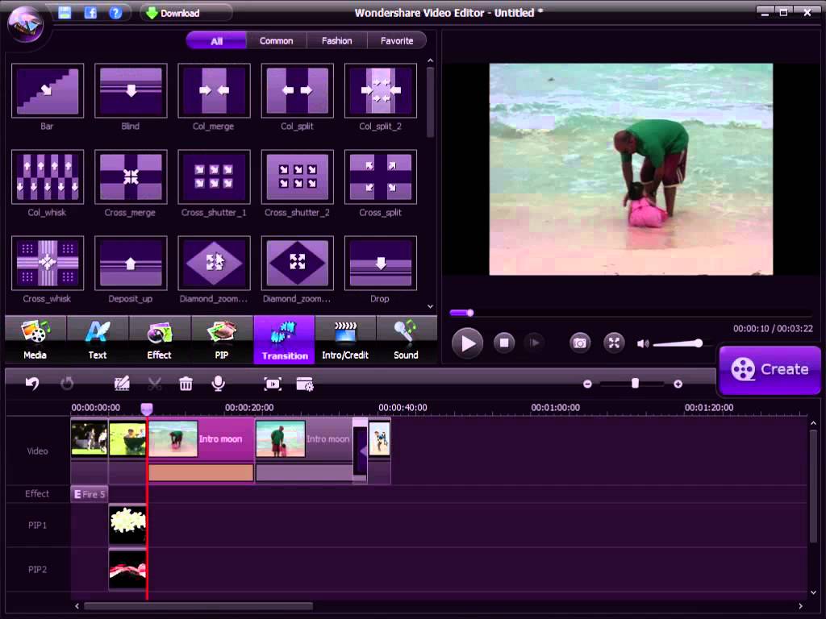Open the Help question mark icon
The height and width of the screenshot is (619, 826).
click(x=115, y=13)
